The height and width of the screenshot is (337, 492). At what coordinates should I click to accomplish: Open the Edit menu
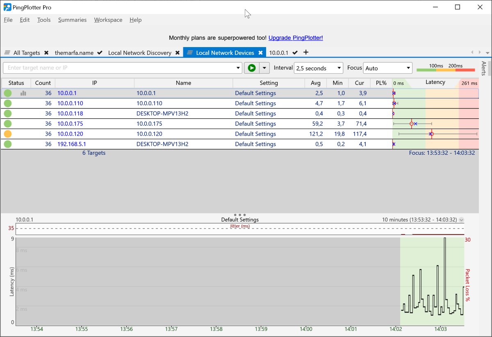(x=25, y=20)
